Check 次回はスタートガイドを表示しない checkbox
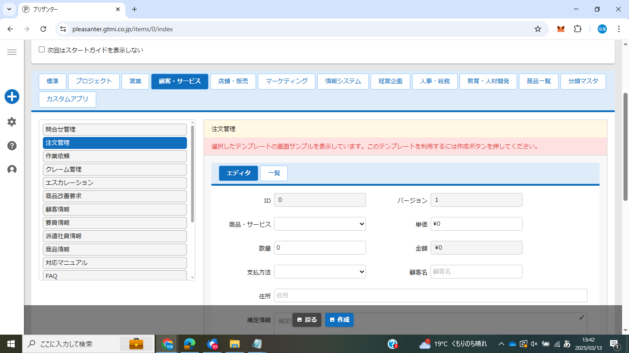 point(42,50)
